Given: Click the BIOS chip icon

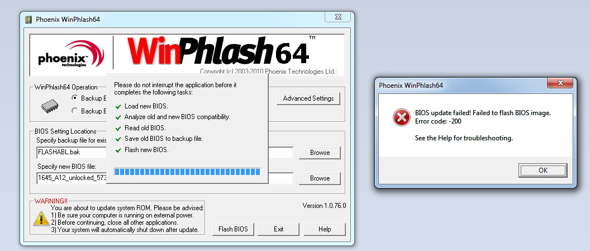Looking at the screenshot, I should [x=50, y=106].
